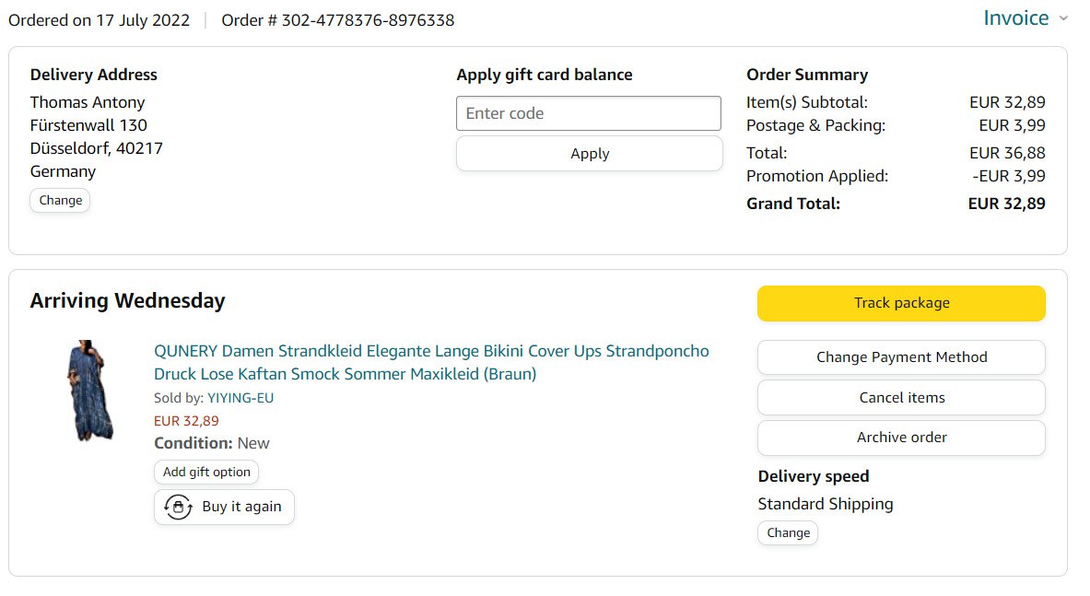Viewport: 1090px width, 596px height.
Task: Focus the gift card Enter code field
Action: click(588, 113)
